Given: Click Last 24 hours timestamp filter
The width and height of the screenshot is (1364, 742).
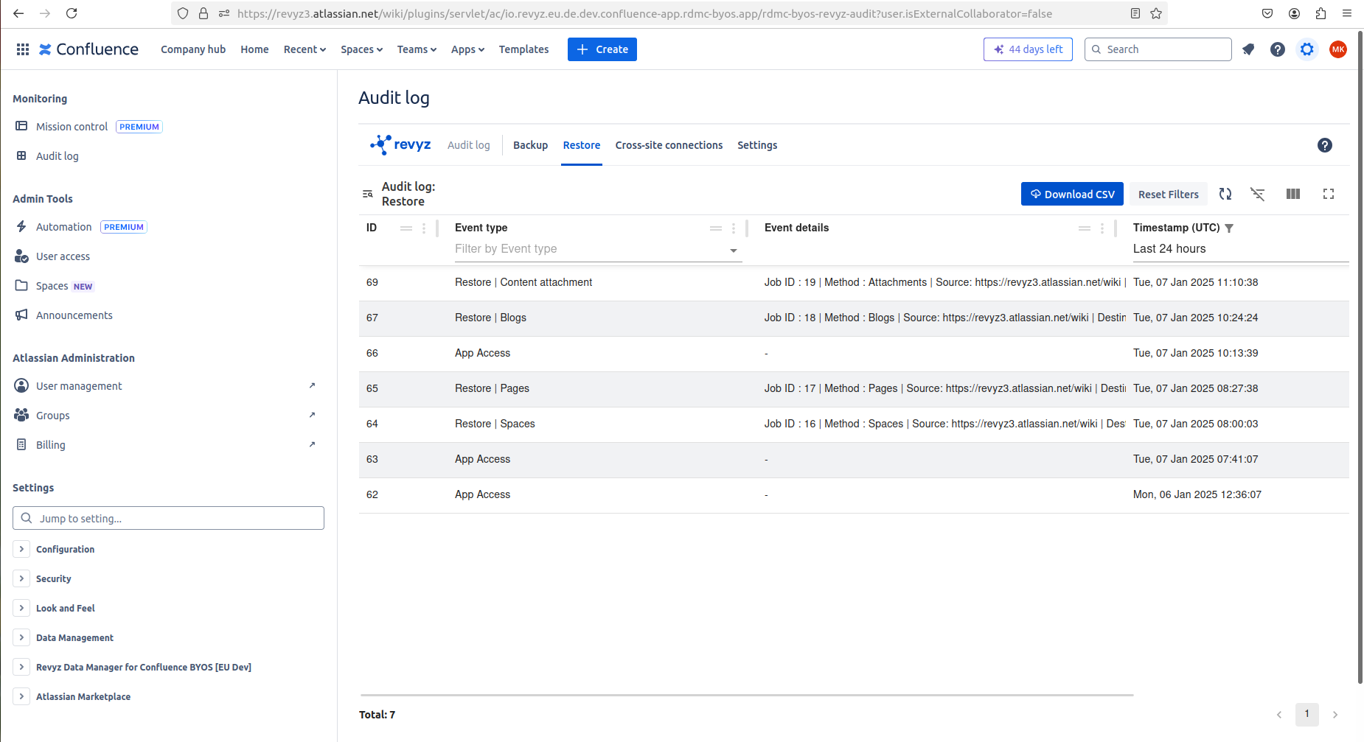Looking at the screenshot, I should (1241, 249).
